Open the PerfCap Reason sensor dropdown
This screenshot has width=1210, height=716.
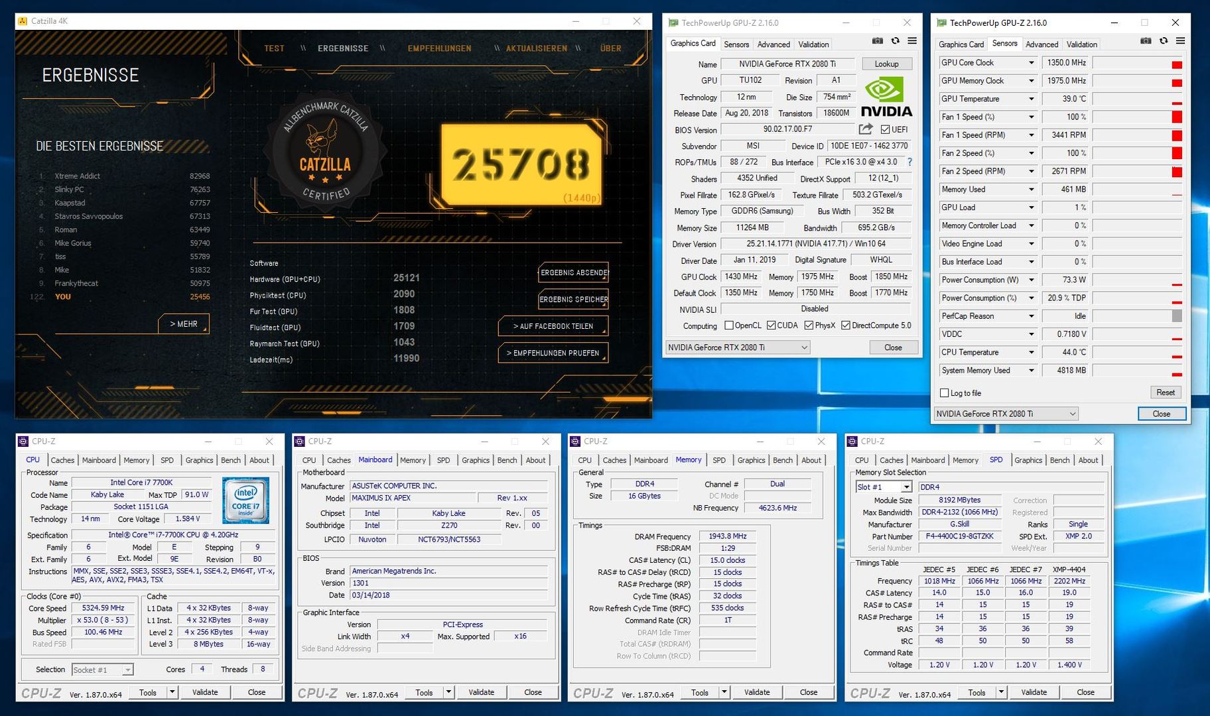[x=1031, y=316]
